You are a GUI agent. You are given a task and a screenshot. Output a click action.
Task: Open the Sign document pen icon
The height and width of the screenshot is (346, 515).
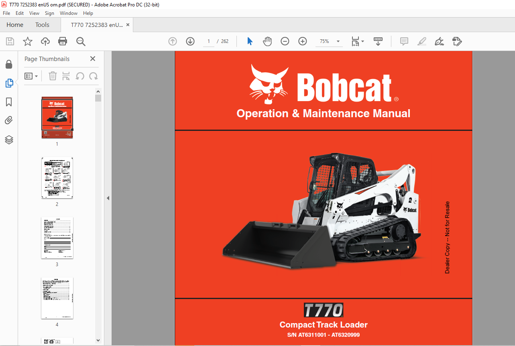[x=439, y=41]
